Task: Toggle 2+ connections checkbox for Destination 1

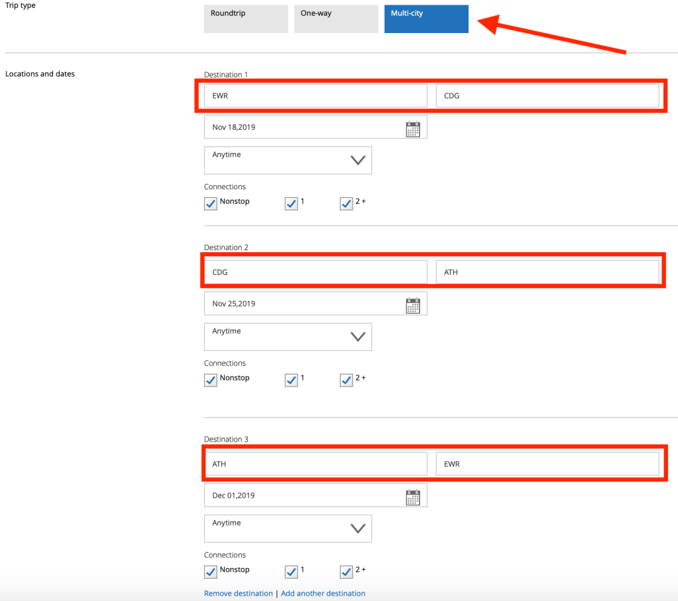Action: [346, 203]
